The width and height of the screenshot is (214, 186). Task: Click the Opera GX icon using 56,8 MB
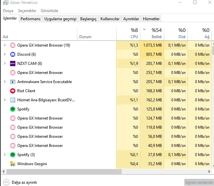click(13, 136)
